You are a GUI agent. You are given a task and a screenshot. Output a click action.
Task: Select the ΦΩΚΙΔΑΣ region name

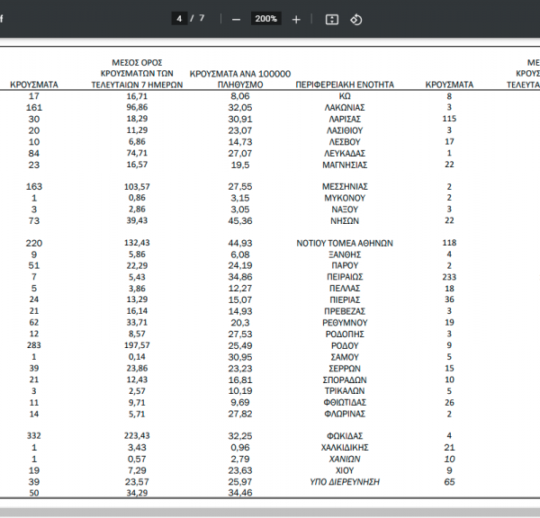coord(345,436)
